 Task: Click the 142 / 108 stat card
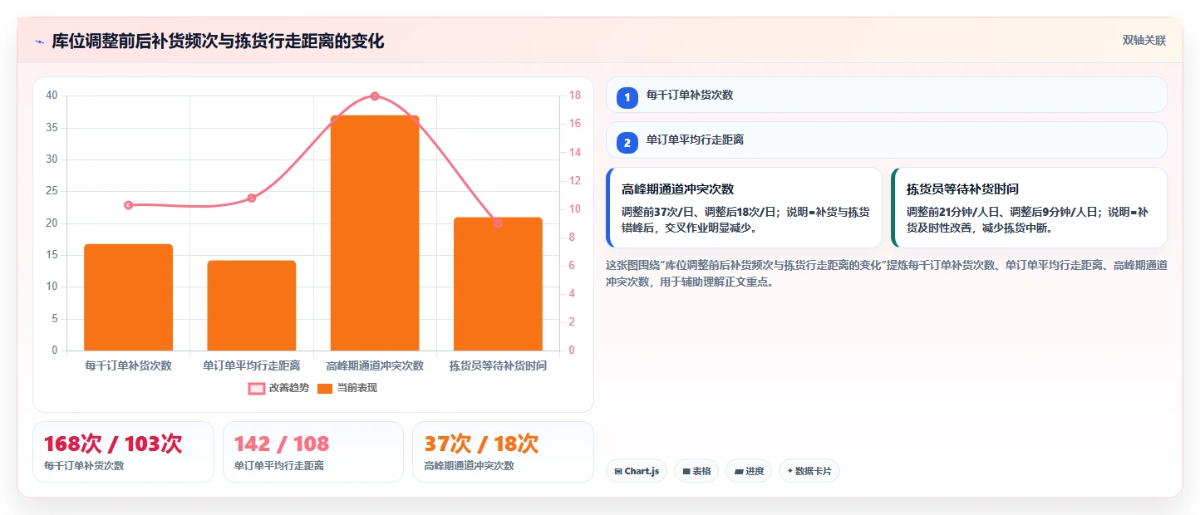[x=313, y=452]
